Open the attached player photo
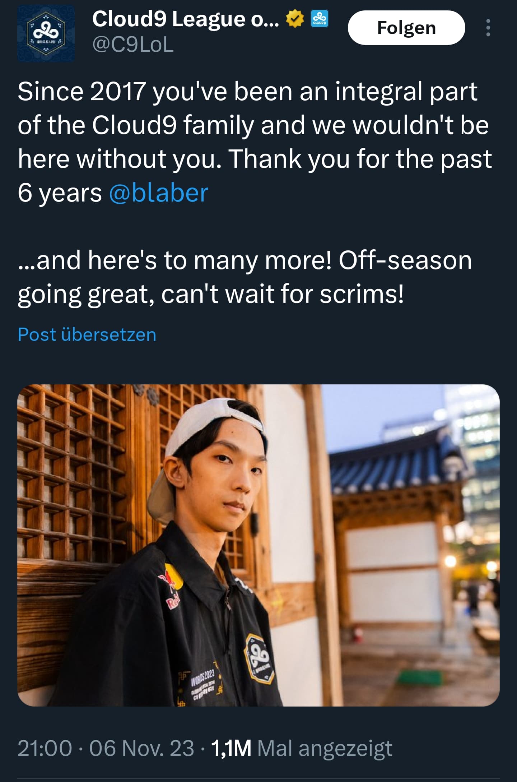The width and height of the screenshot is (517, 782). click(258, 545)
